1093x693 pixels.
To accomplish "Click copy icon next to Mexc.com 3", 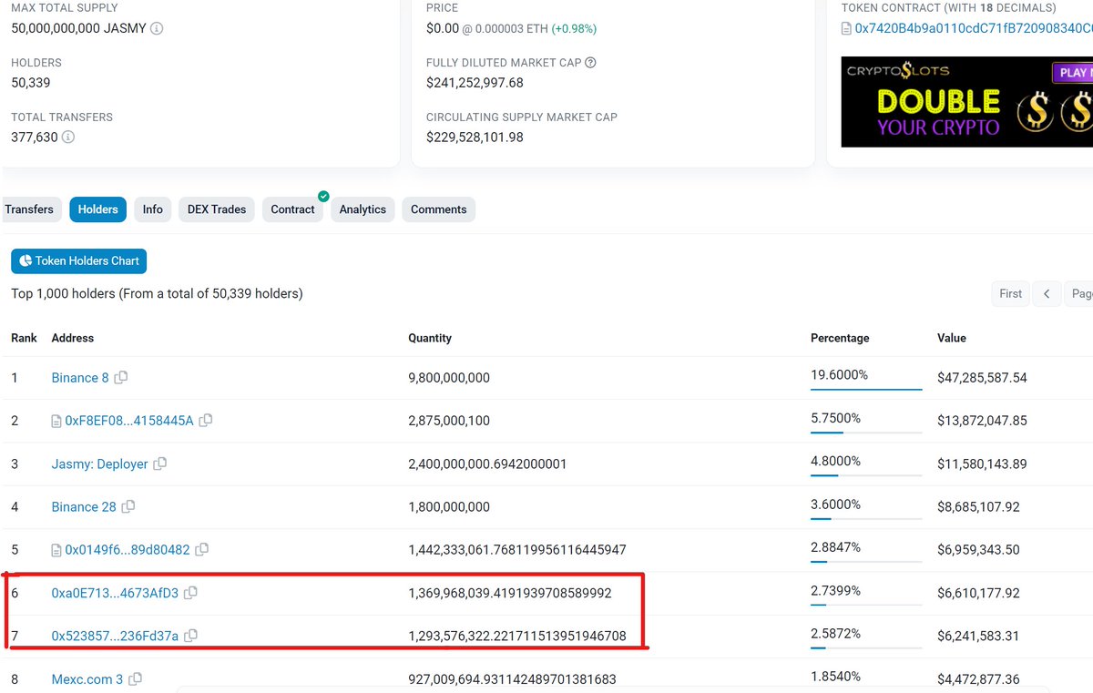I will pyautogui.click(x=135, y=678).
